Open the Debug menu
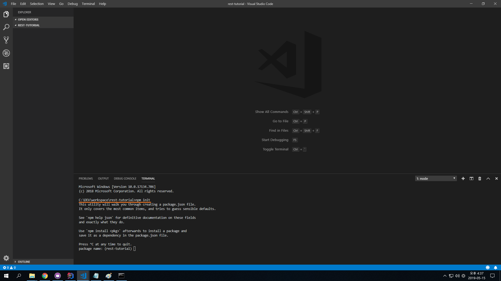 73,4
